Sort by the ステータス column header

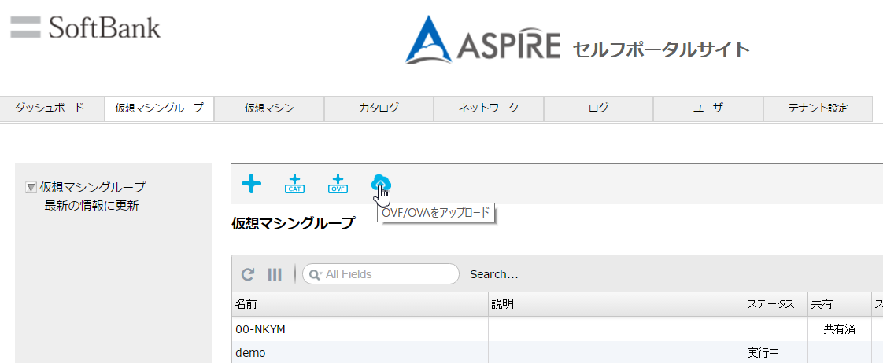[x=776, y=304]
